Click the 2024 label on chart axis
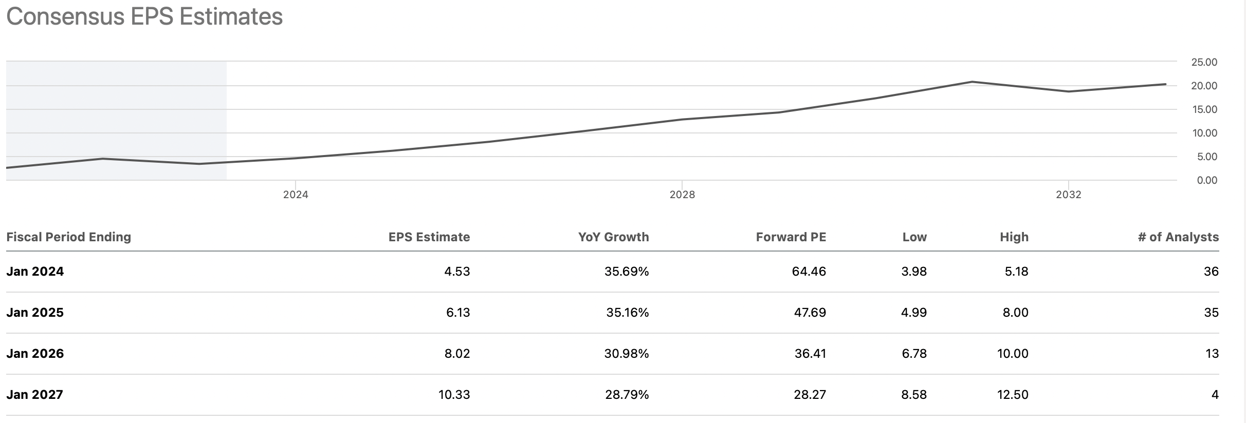This screenshot has width=1246, height=423. coord(296,195)
